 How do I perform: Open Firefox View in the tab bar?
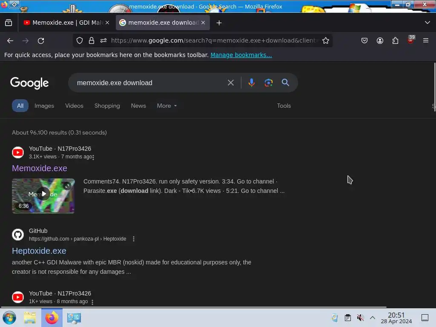9,23
